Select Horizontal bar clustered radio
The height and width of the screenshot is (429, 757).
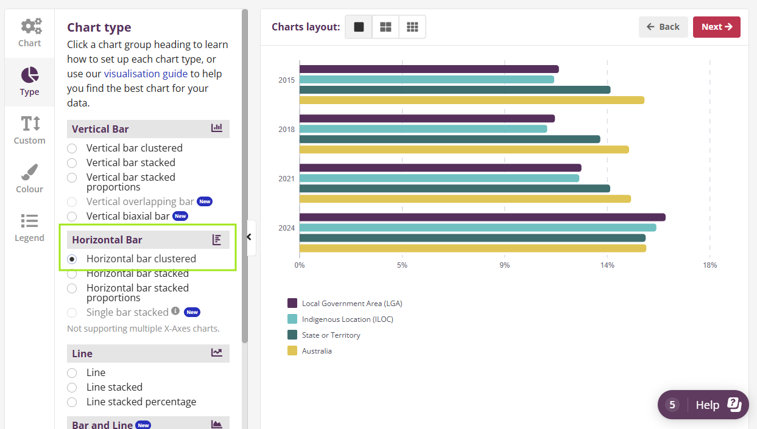[x=72, y=259]
